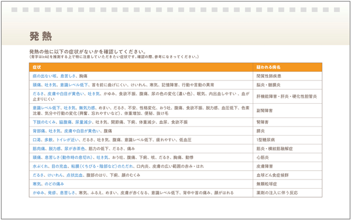Click the blue text 'のどの痛み'
The height and width of the screenshot is (220, 351).
tap(54, 184)
